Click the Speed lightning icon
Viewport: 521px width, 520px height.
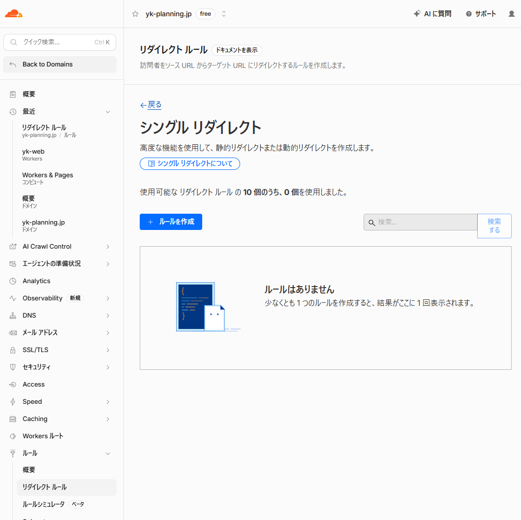13,402
